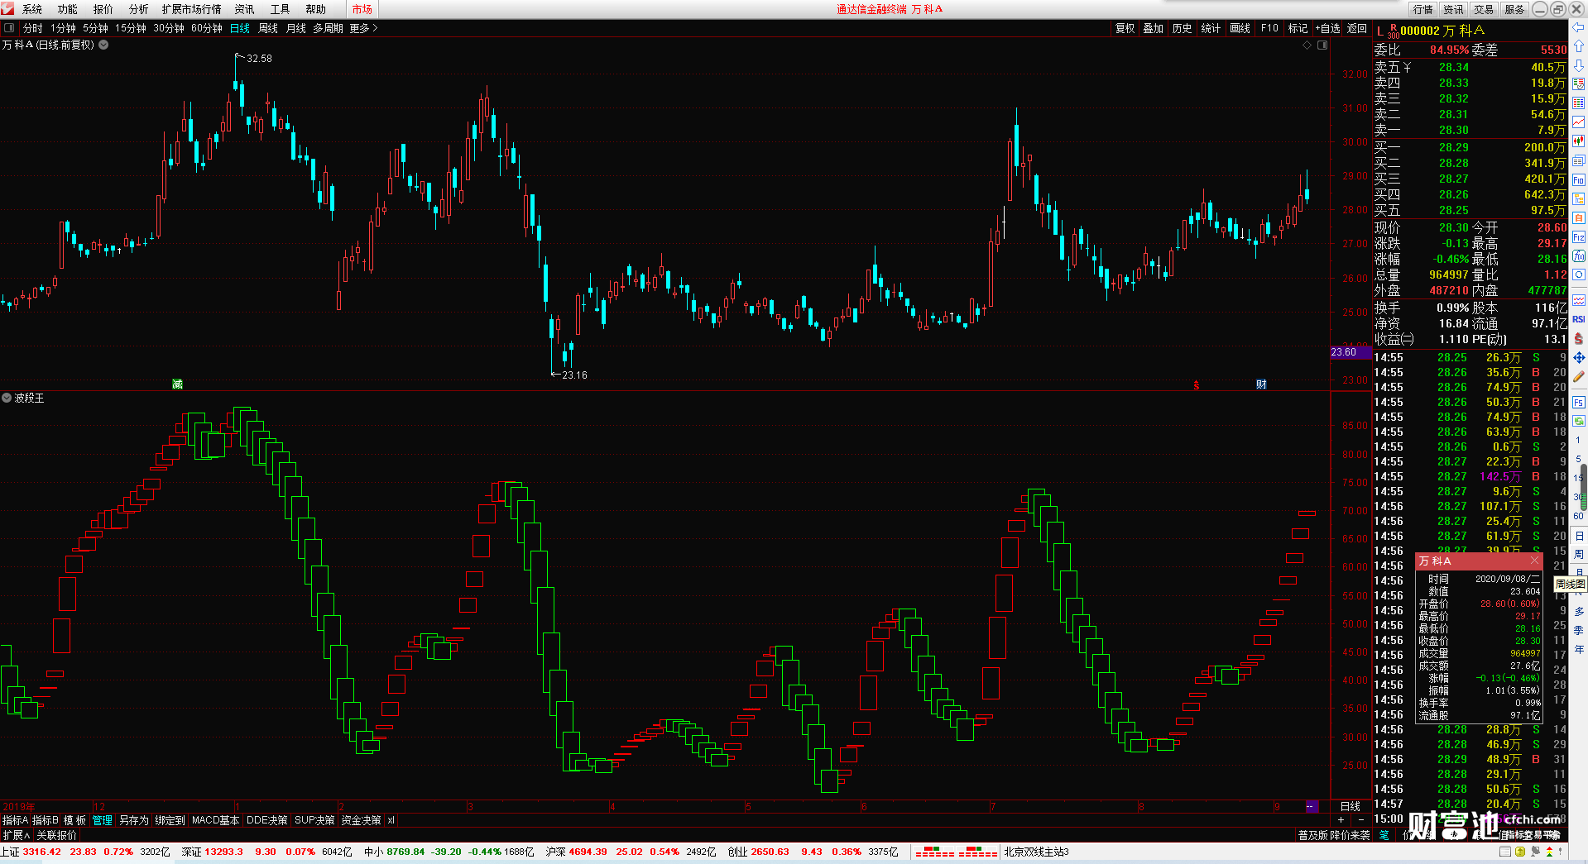This screenshot has width=1588, height=864.
Task: Click the 北京双线主站3 server status
Action: tap(1037, 852)
